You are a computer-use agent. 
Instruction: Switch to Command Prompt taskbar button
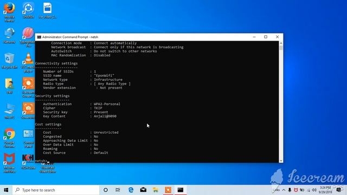click(x=181, y=190)
